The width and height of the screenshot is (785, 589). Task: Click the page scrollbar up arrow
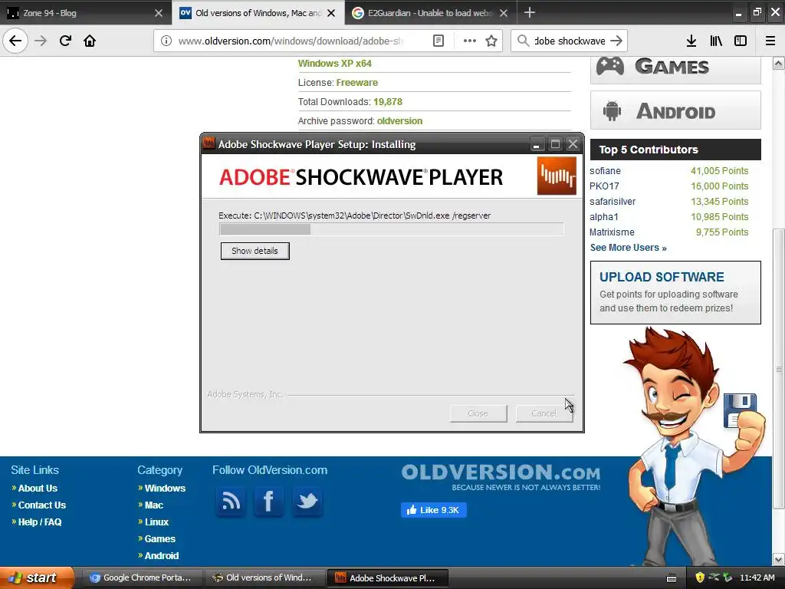[779, 63]
